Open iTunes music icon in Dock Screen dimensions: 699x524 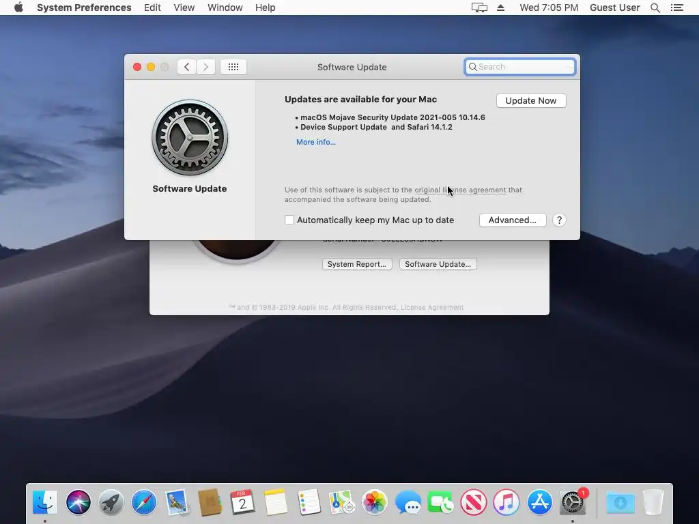[507, 502]
